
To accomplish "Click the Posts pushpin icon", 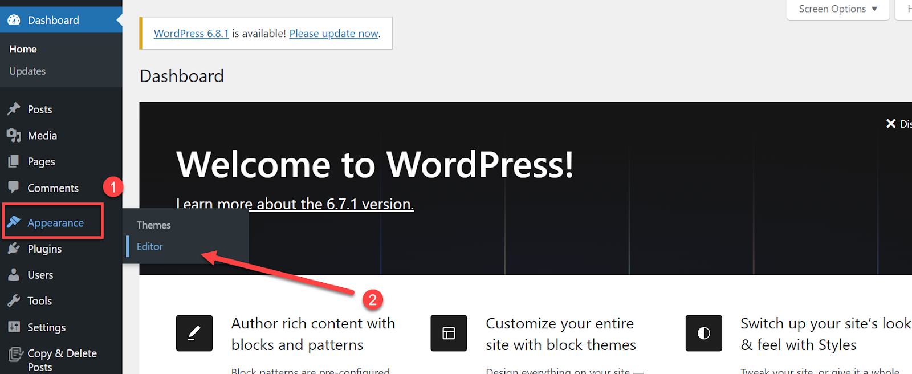I will pyautogui.click(x=14, y=109).
